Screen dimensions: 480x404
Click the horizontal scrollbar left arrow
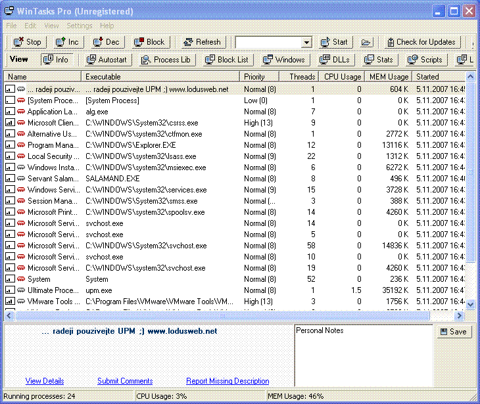click(x=9, y=315)
